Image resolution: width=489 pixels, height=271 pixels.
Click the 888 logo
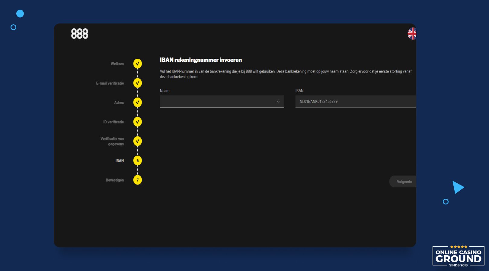[80, 34]
